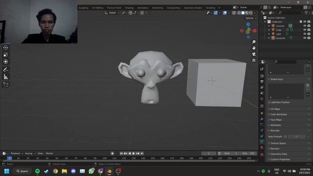
Task: Switch to solid viewport shading
Action: click(x=243, y=13)
